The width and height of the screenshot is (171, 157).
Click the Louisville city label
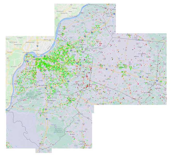(x=34, y=59)
